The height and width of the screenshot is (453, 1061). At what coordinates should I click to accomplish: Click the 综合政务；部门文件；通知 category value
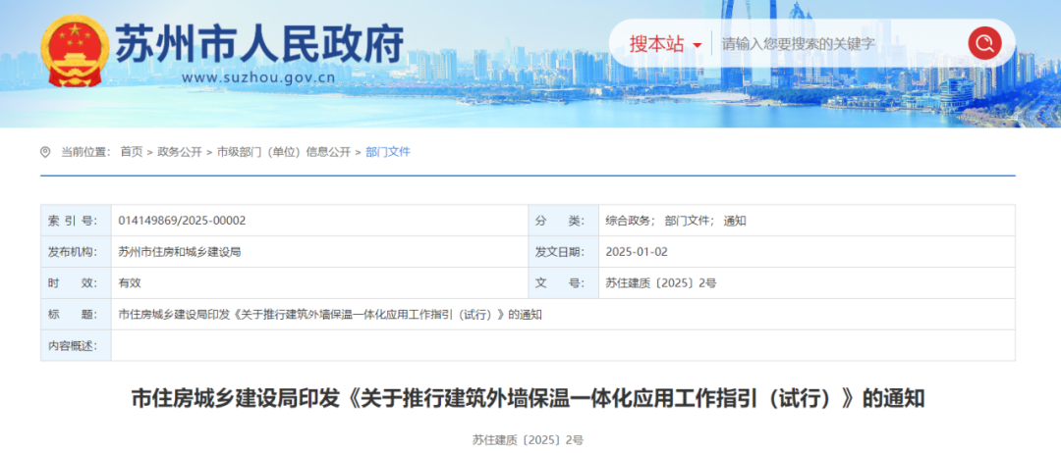click(675, 221)
